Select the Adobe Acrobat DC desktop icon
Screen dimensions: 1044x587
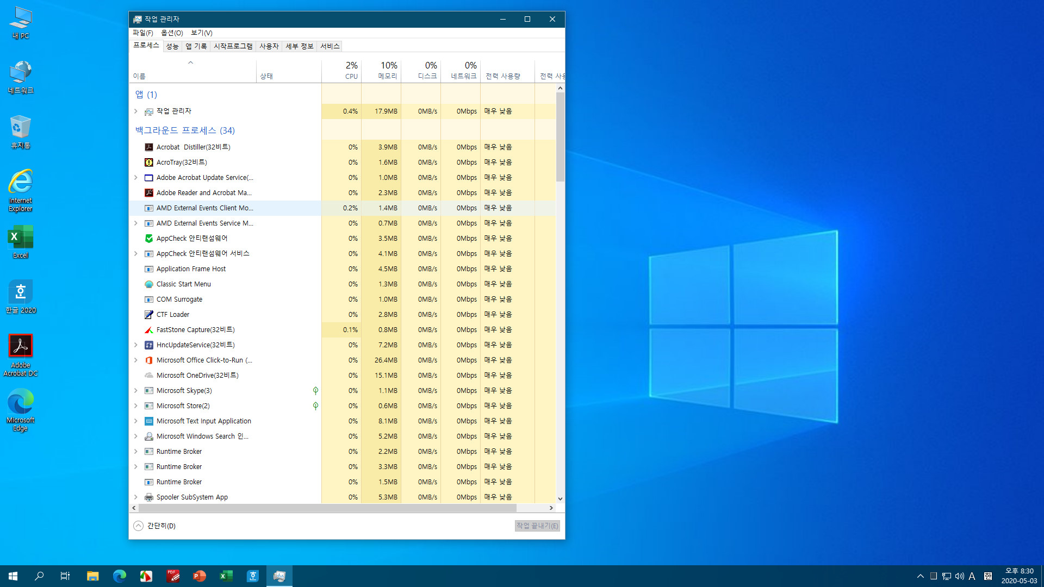pos(21,355)
